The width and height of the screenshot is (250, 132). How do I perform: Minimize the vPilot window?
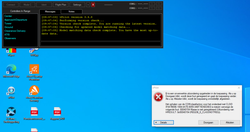click(x=88, y=5)
